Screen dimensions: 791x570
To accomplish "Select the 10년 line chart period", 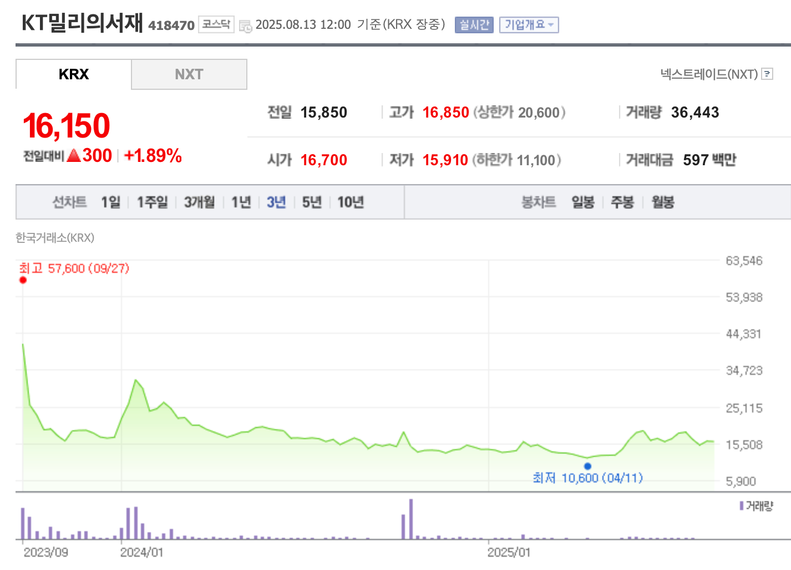I will [x=351, y=202].
